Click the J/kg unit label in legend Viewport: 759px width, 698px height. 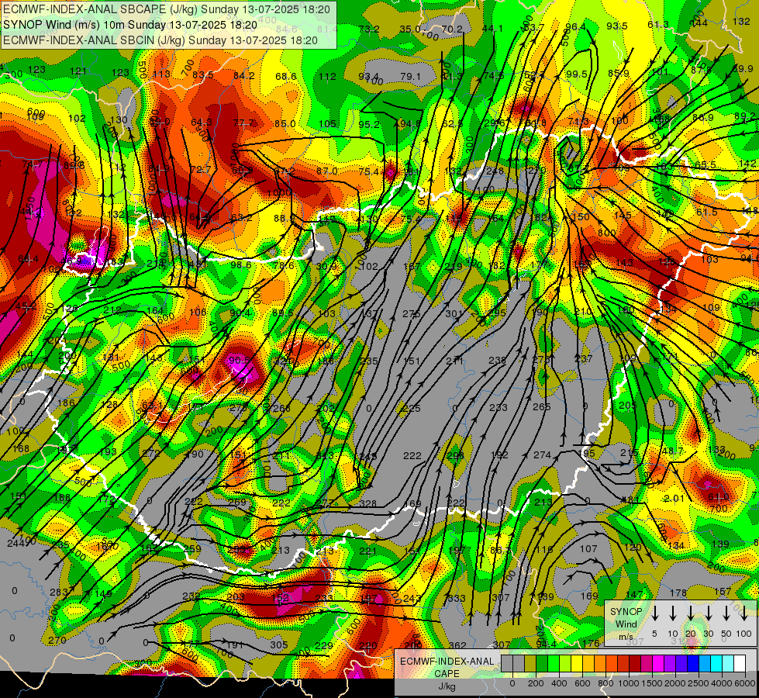[x=447, y=686]
